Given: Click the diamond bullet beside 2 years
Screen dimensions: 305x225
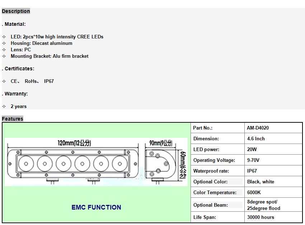Looking at the screenshot, I should tap(4, 107).
